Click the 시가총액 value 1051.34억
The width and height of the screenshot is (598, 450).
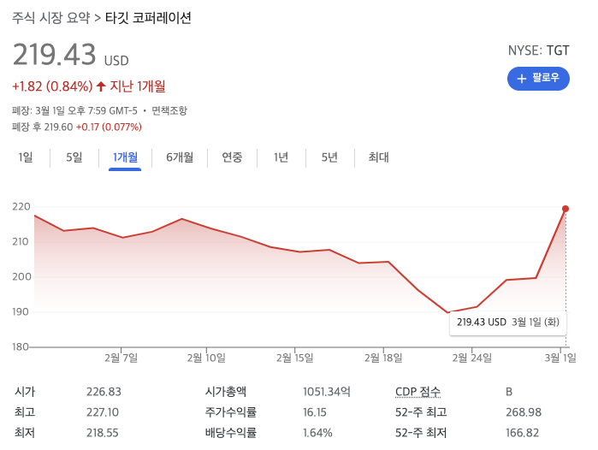coord(327,392)
